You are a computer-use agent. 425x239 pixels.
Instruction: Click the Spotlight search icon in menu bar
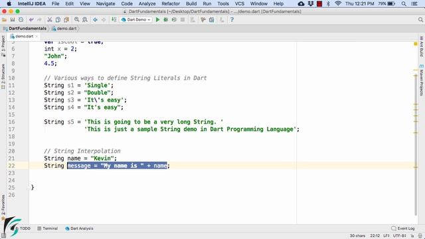pos(404,3)
